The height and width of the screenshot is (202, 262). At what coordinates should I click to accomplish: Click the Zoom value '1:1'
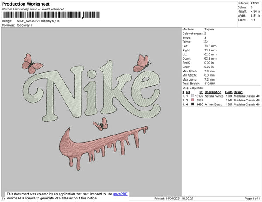(253, 20)
